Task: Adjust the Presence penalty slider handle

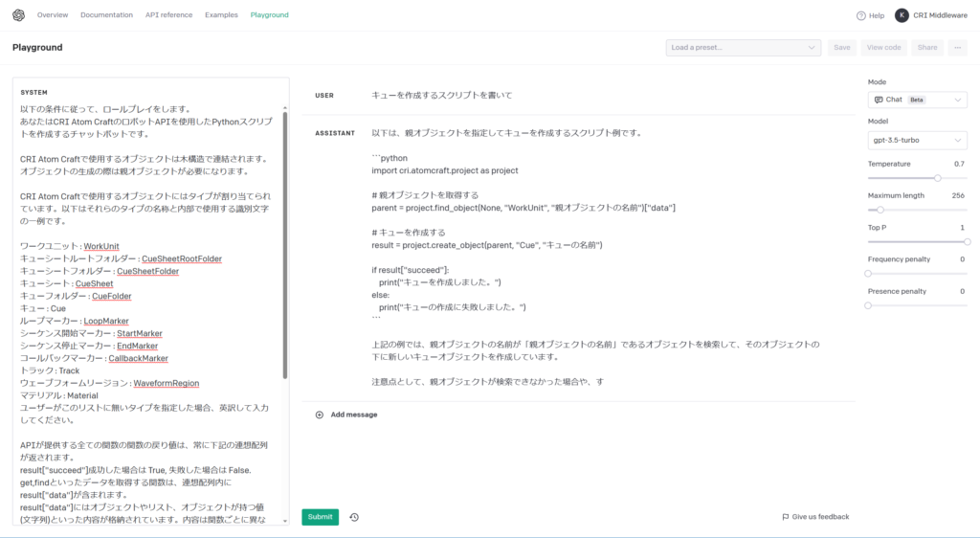Action: point(868,305)
